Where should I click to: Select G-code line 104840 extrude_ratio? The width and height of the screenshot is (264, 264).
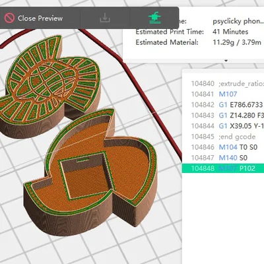point(223,84)
